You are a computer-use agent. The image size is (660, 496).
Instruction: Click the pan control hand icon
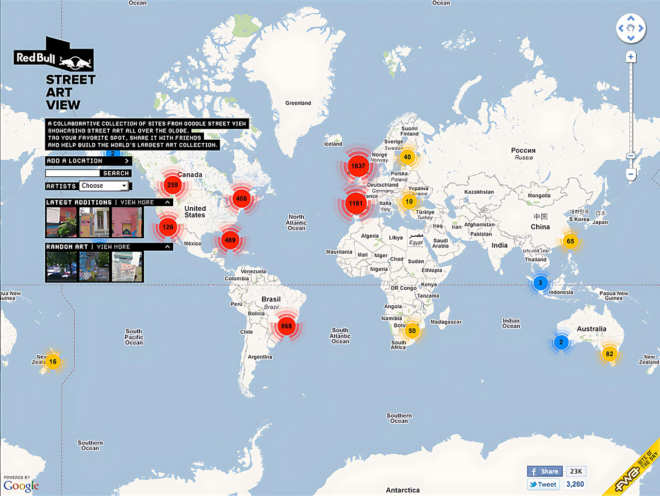[631, 28]
